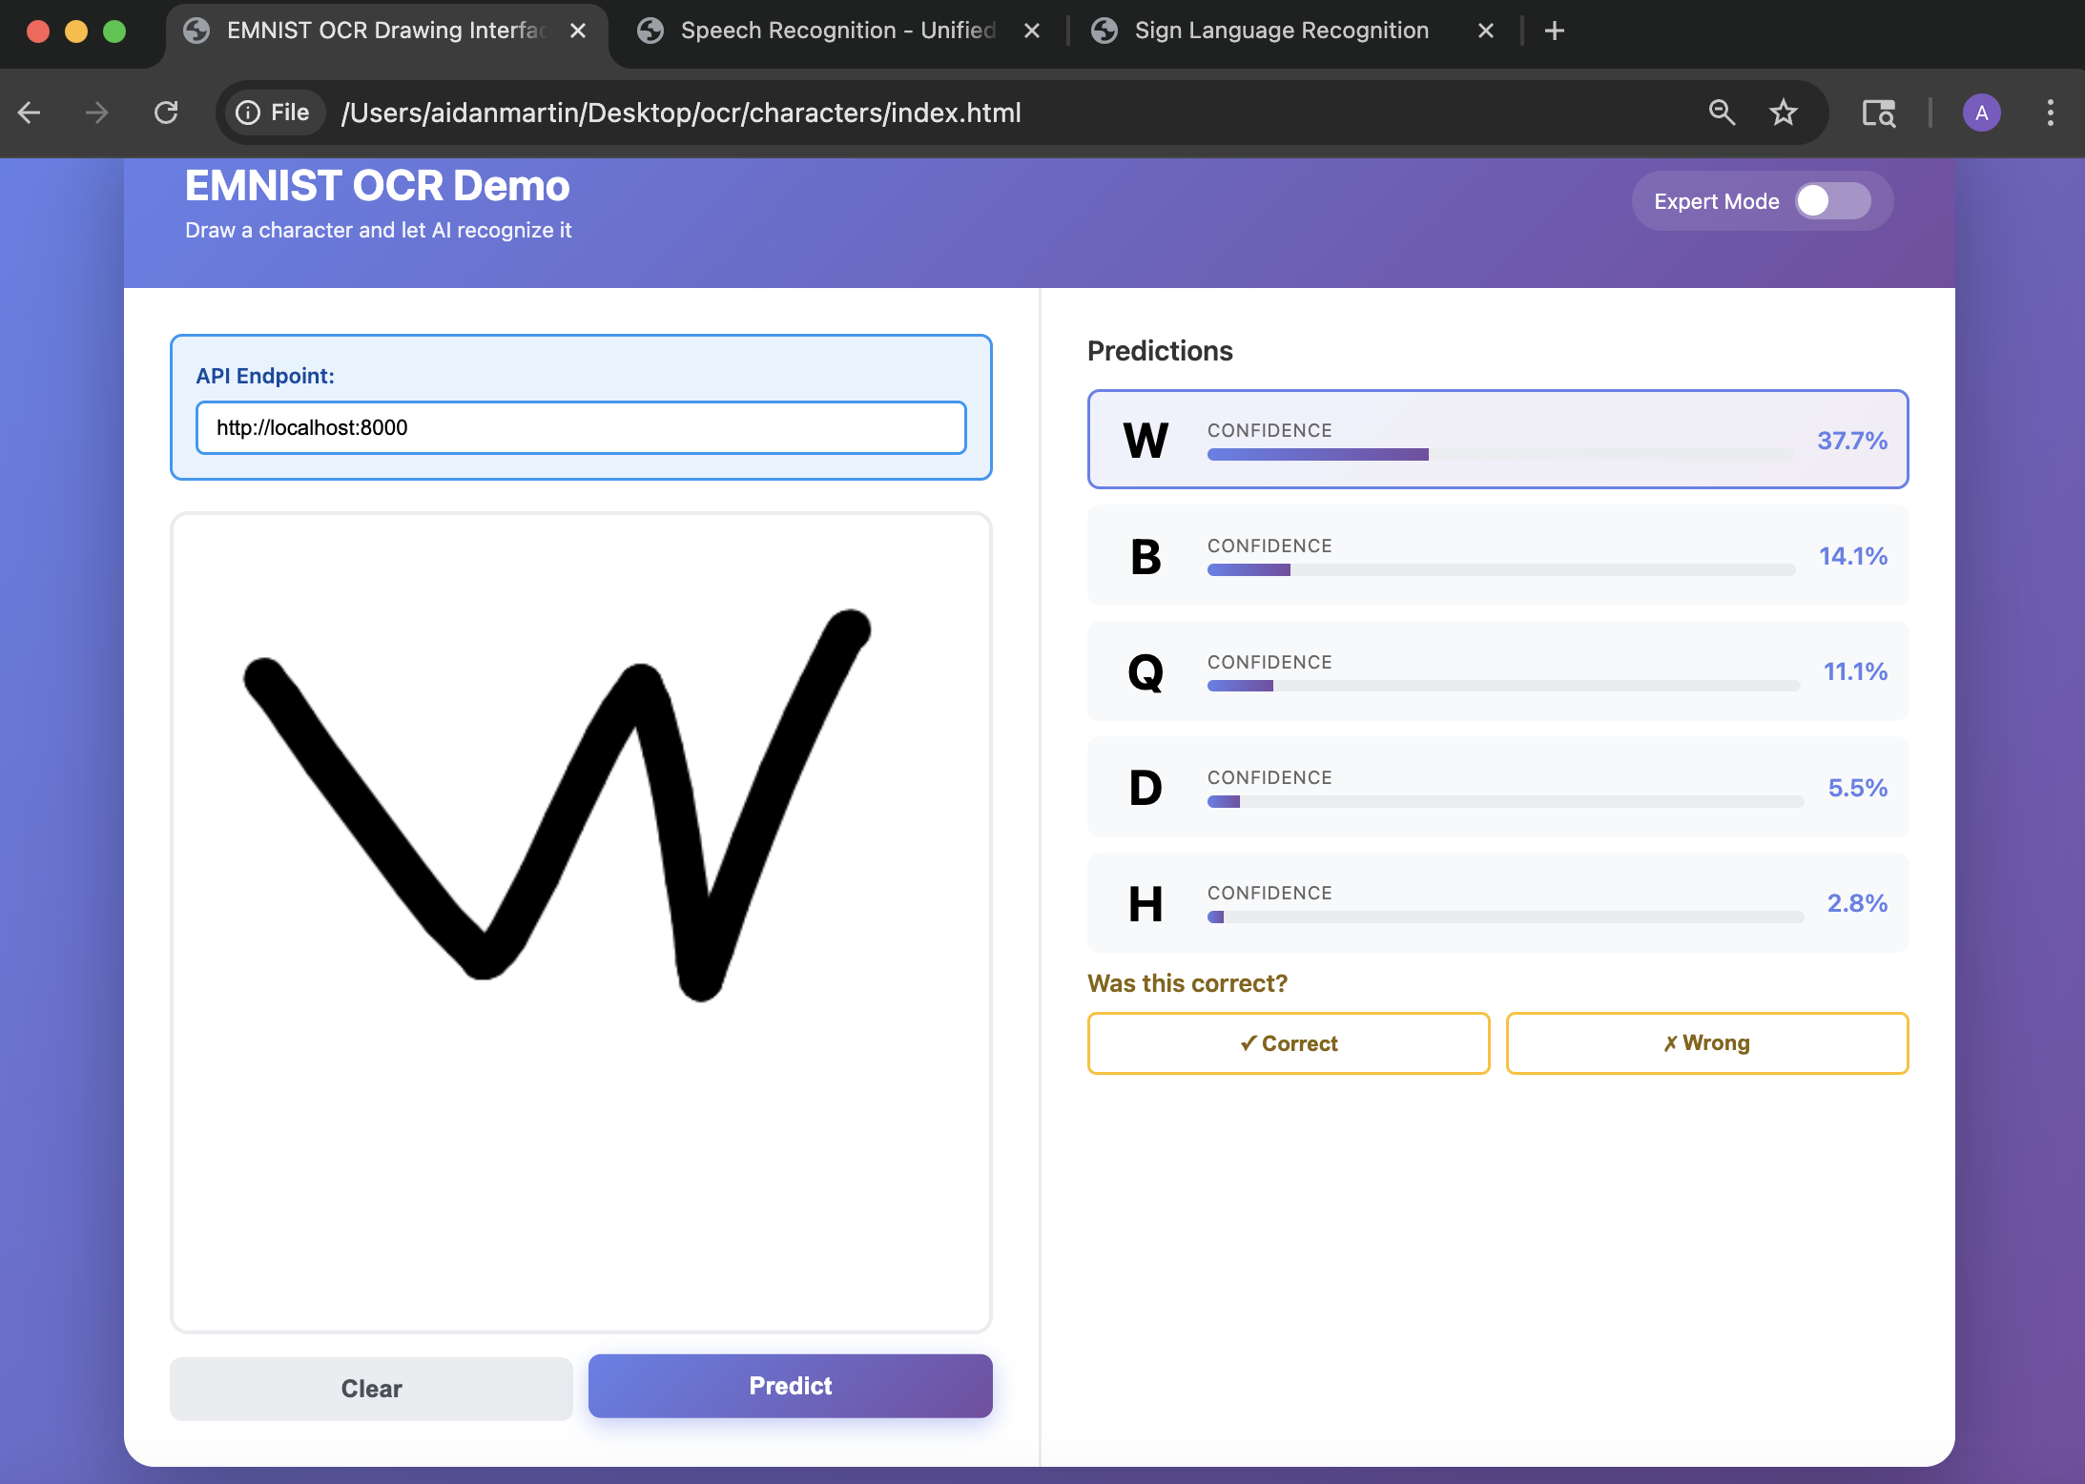Select the Q prediction card

pos(1497,670)
